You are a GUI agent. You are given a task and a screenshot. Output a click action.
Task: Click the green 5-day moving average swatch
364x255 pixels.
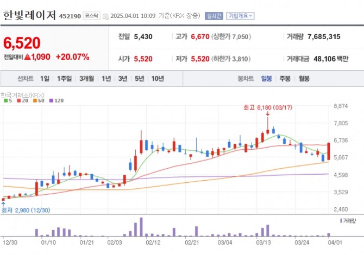click(x=6, y=100)
